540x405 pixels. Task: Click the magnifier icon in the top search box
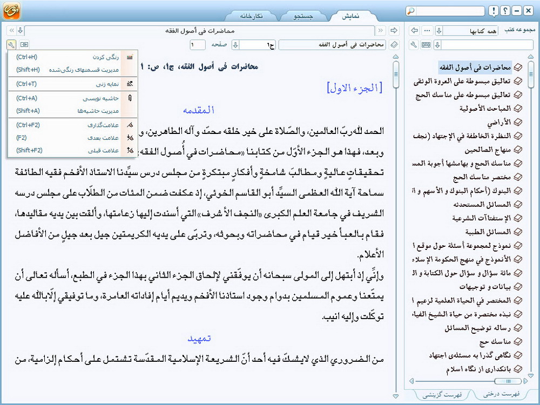pos(411,11)
